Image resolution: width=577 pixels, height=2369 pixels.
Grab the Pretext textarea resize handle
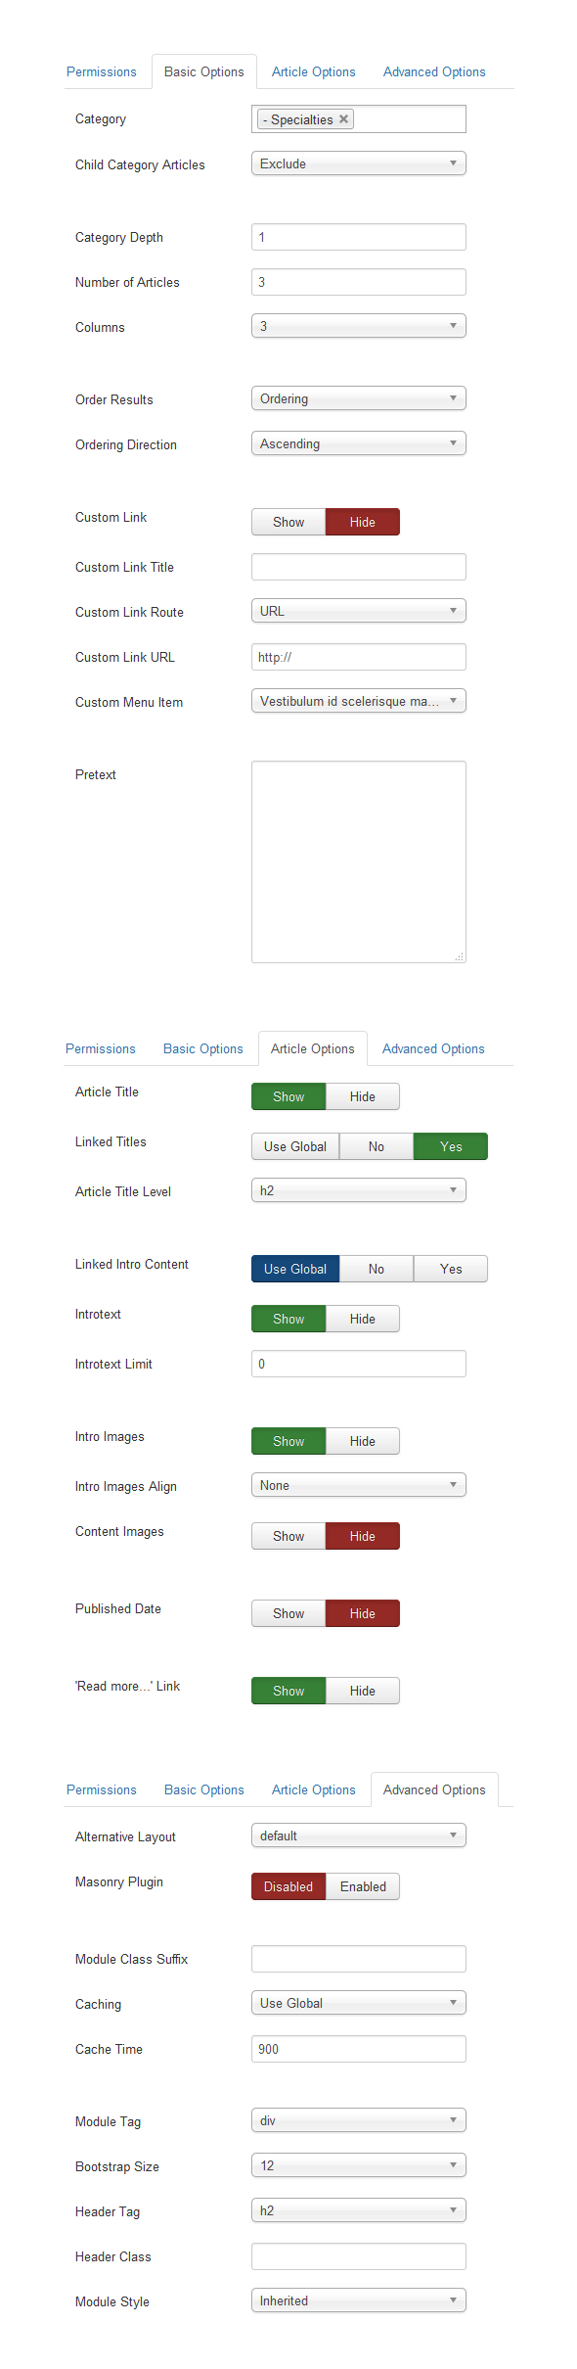(460, 956)
